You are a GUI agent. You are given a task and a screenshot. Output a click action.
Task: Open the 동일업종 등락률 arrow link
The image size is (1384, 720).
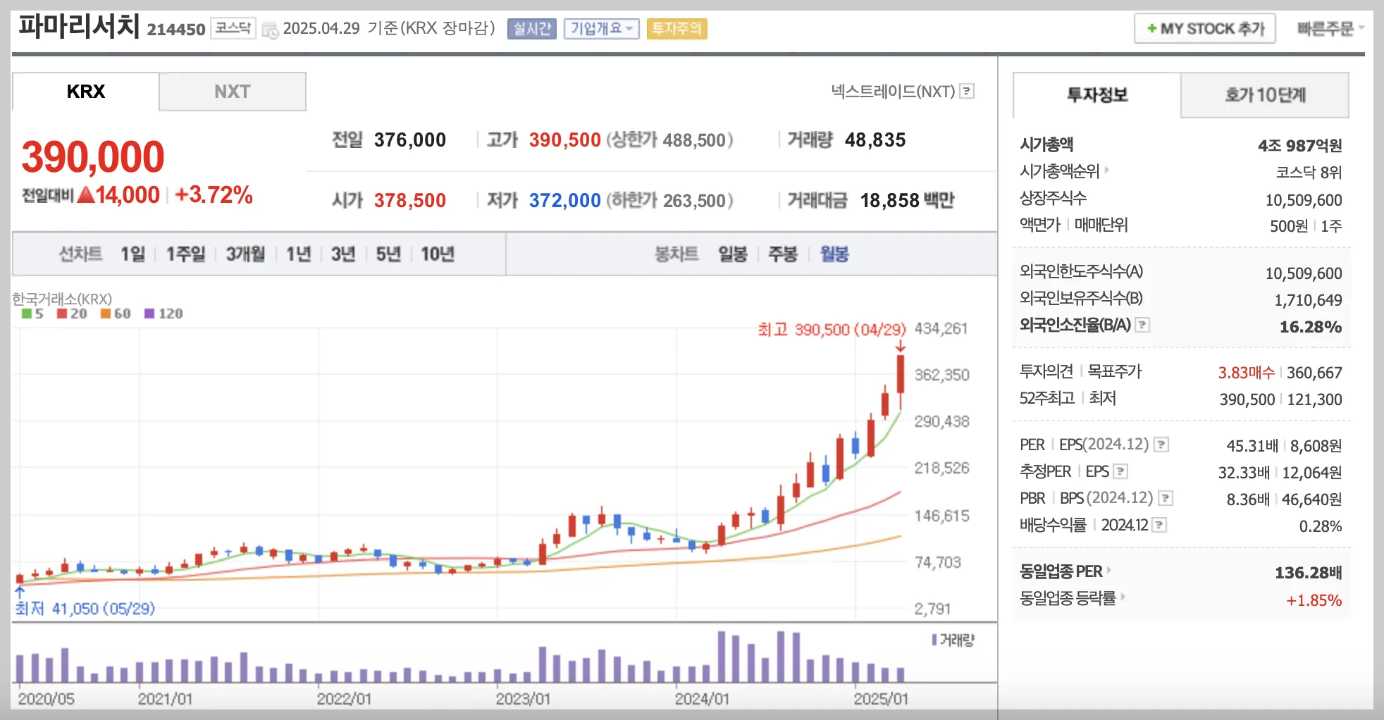click(1072, 598)
